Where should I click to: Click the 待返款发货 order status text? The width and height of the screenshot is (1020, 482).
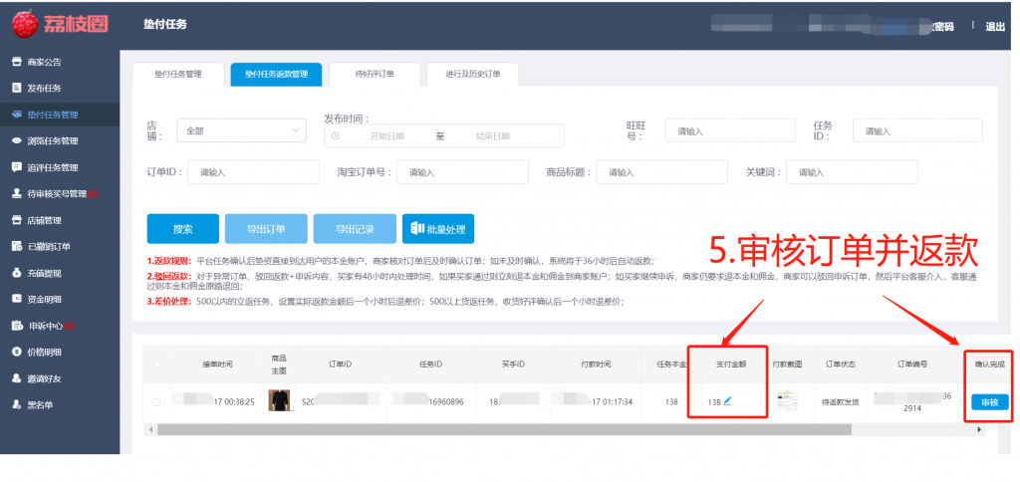click(840, 402)
